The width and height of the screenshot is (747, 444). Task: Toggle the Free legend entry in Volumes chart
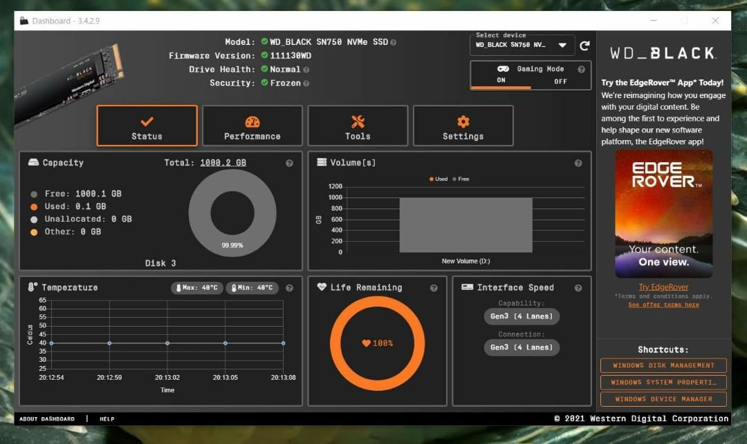coord(461,180)
